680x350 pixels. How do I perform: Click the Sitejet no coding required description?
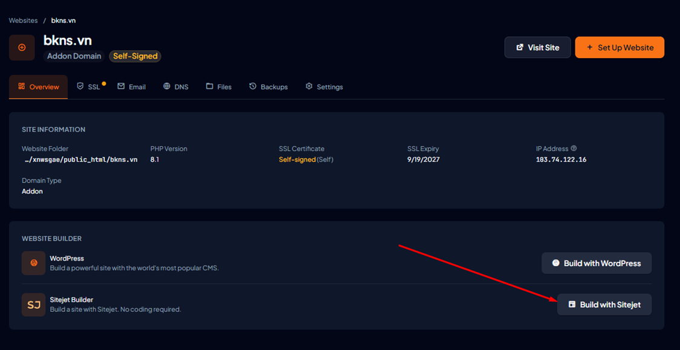coord(115,309)
